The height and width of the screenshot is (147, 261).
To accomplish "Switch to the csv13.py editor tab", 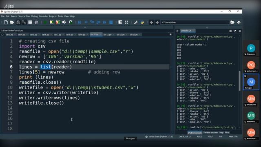I will [134, 35].
